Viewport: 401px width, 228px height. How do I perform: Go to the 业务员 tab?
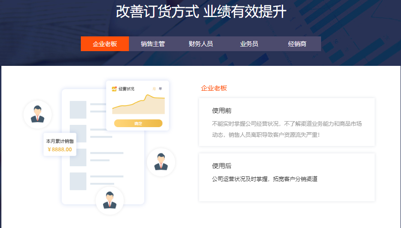(x=249, y=44)
